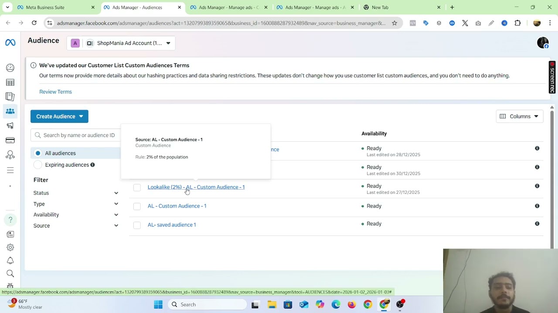
Task: Select the All audiences radio button
Action: point(38,153)
